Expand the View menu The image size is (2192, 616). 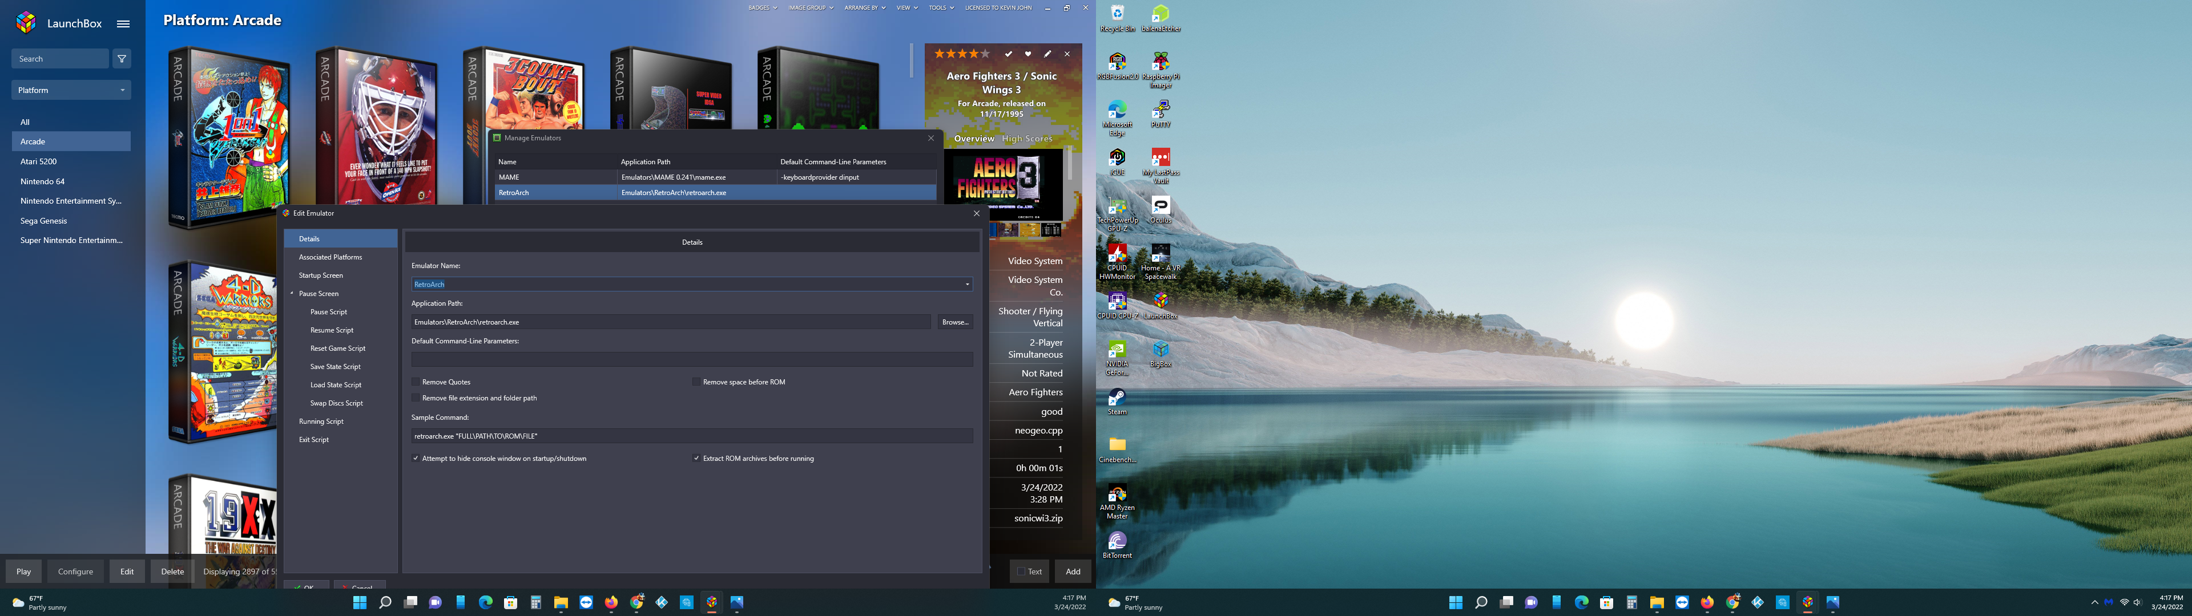[x=907, y=7]
